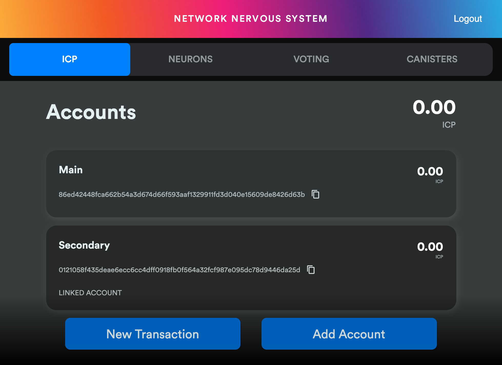Click the Main account name label
This screenshot has width=502, height=365.
pyautogui.click(x=71, y=169)
